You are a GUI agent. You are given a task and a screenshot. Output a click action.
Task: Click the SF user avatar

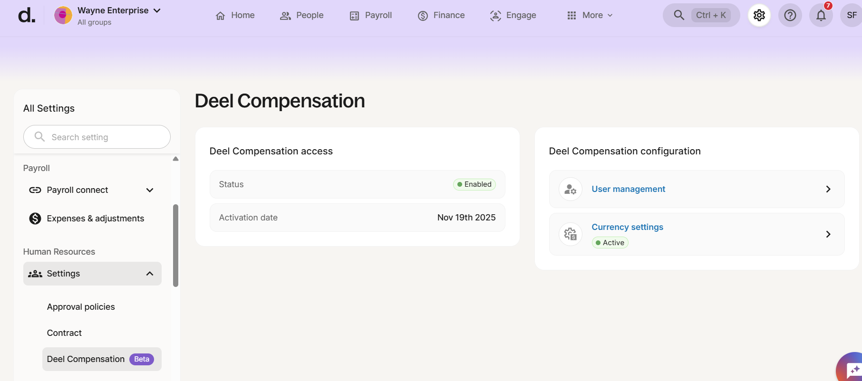(x=851, y=15)
